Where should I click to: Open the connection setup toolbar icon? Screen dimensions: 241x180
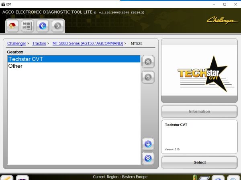(x=27, y=26)
